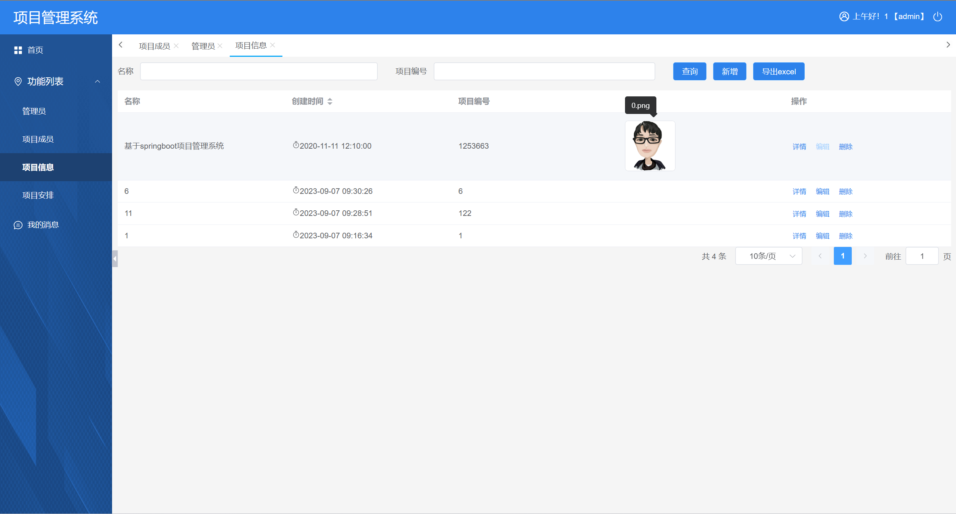Sort by 创建时间 column arrows
Screen dimensions: 956x514
click(x=330, y=101)
